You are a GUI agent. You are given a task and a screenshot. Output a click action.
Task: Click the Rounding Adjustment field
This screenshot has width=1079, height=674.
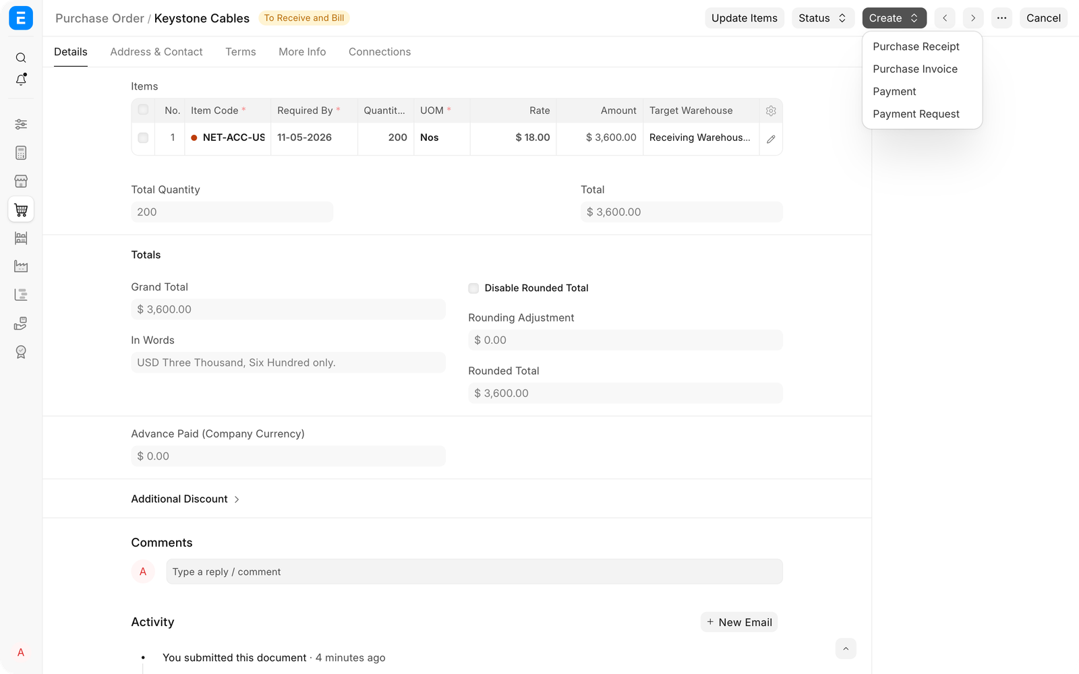625,340
